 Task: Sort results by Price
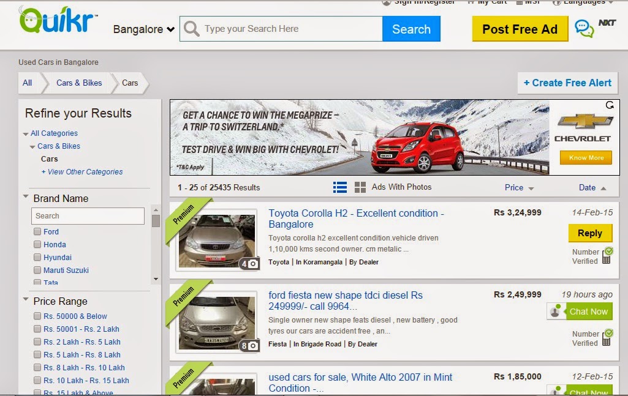coord(519,188)
